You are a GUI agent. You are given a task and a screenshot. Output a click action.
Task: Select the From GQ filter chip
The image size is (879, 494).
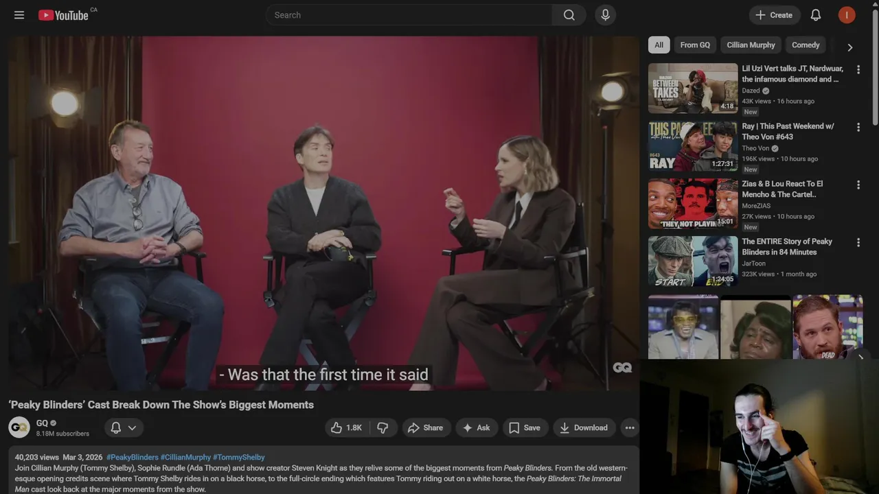[x=695, y=45]
